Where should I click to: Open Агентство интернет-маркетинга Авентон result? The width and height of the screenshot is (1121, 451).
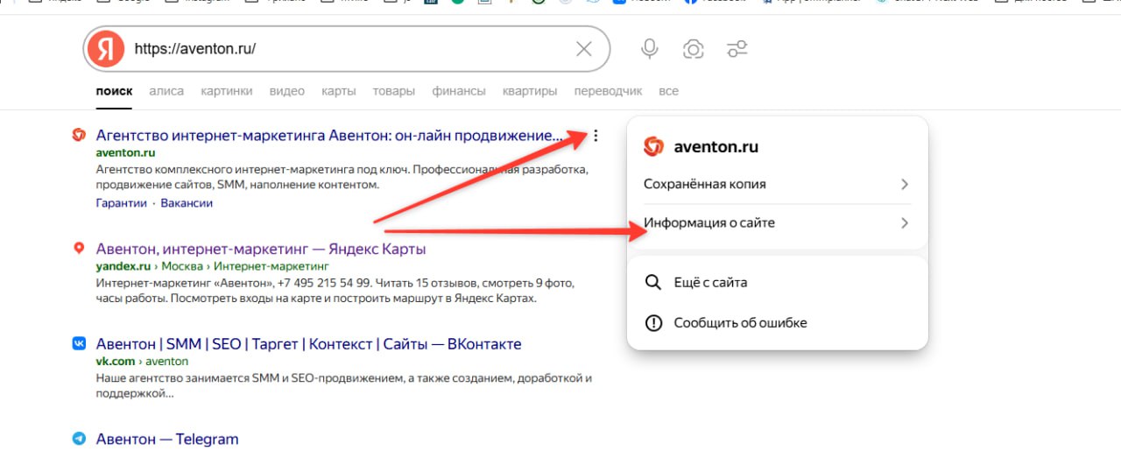coord(328,136)
